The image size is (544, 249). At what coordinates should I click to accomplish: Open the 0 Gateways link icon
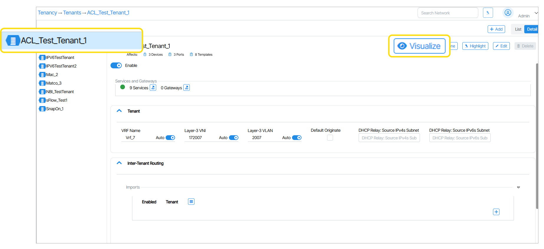(x=187, y=88)
